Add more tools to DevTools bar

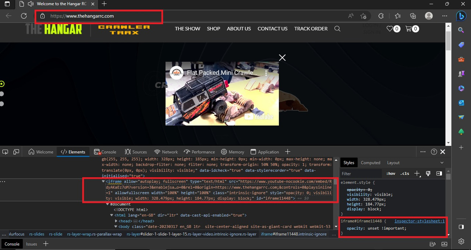pyautogui.click(x=288, y=152)
